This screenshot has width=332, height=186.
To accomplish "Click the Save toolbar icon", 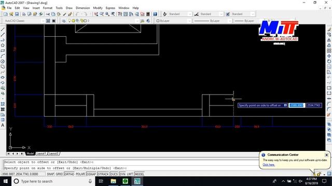I will point(17,14).
